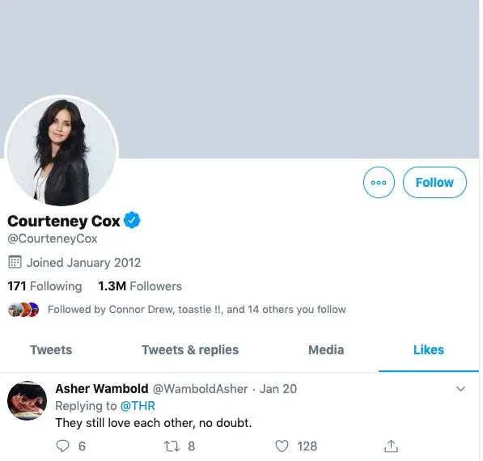This screenshot has width=483, height=461.
Task: Click the calendar icon beside Joined January 2012
Action: coord(15,262)
